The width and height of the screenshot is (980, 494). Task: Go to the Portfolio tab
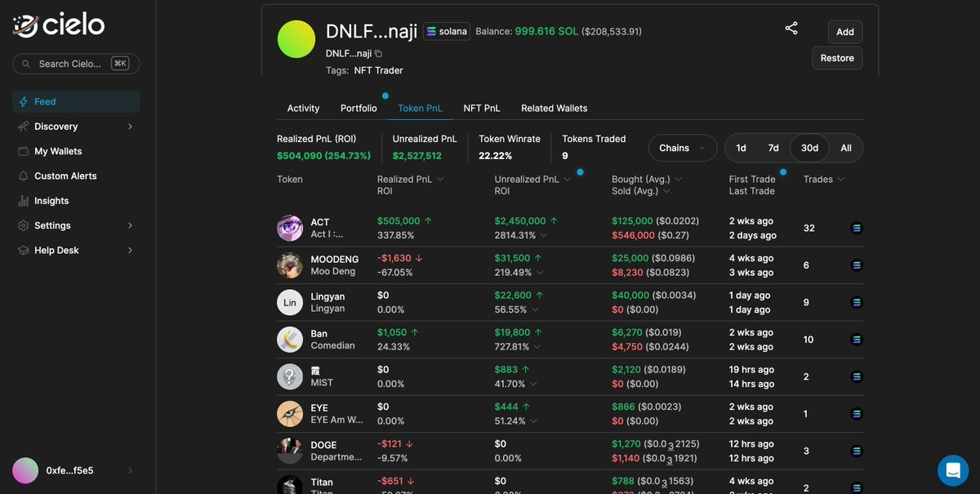[x=359, y=109]
